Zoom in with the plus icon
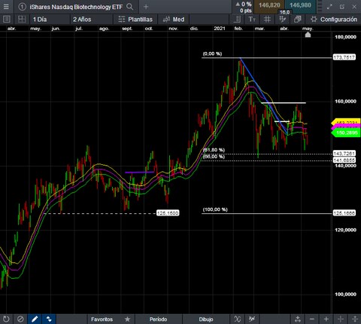Image resolution: width=361 pixels, height=324 pixels. point(326,319)
